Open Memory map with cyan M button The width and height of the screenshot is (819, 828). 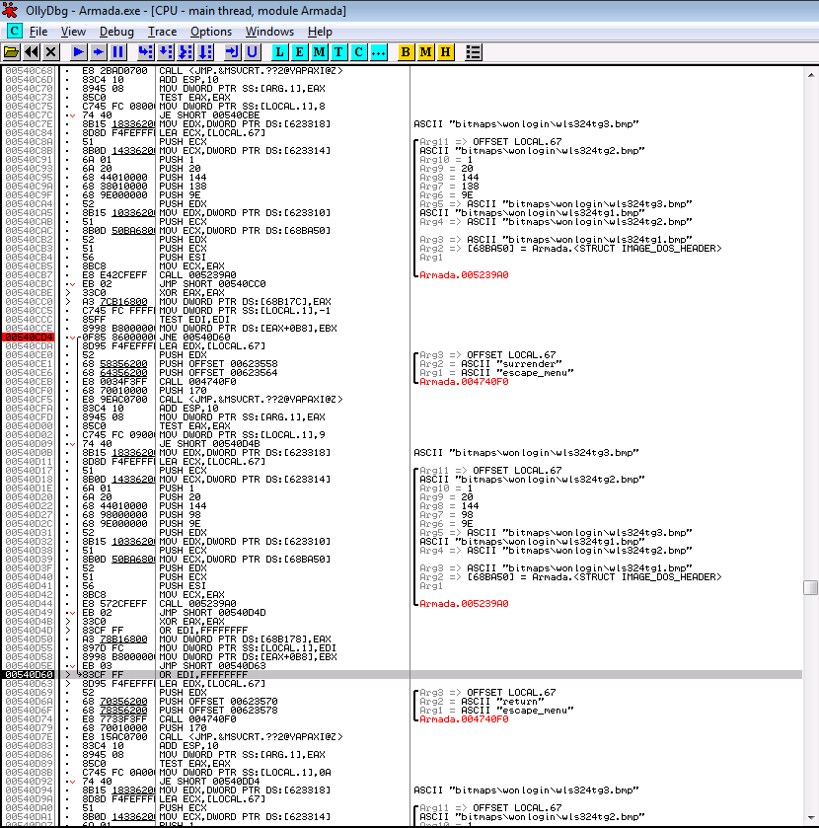pyautogui.click(x=319, y=51)
